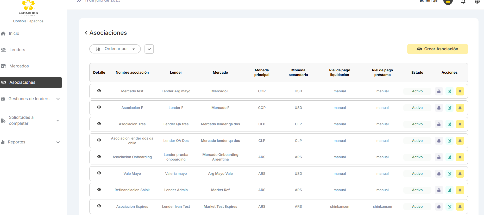Open eye detail for Asociacion Expires

[99, 206]
